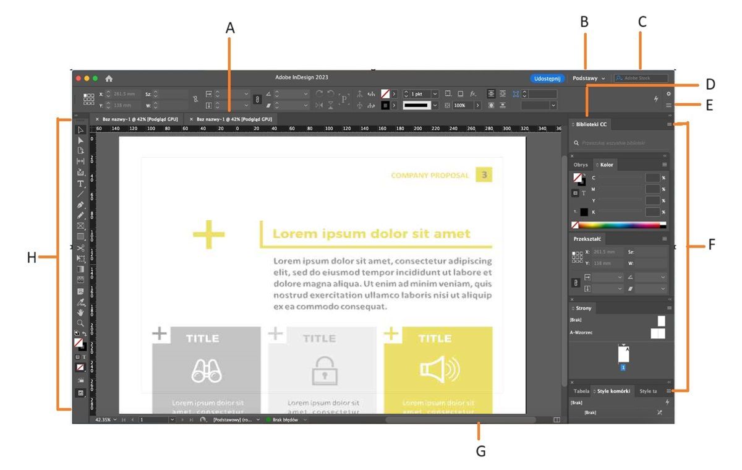Viewport: 742px width, 470px height.
Task: Click the Biblioteki CC library search field
Action: pyautogui.click(x=620, y=143)
